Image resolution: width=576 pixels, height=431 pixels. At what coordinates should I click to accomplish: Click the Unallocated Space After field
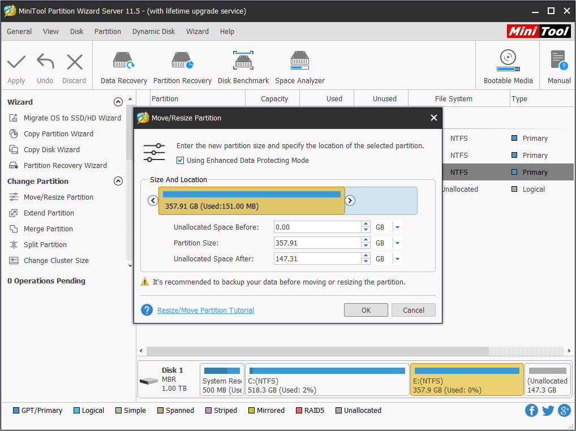(317, 259)
